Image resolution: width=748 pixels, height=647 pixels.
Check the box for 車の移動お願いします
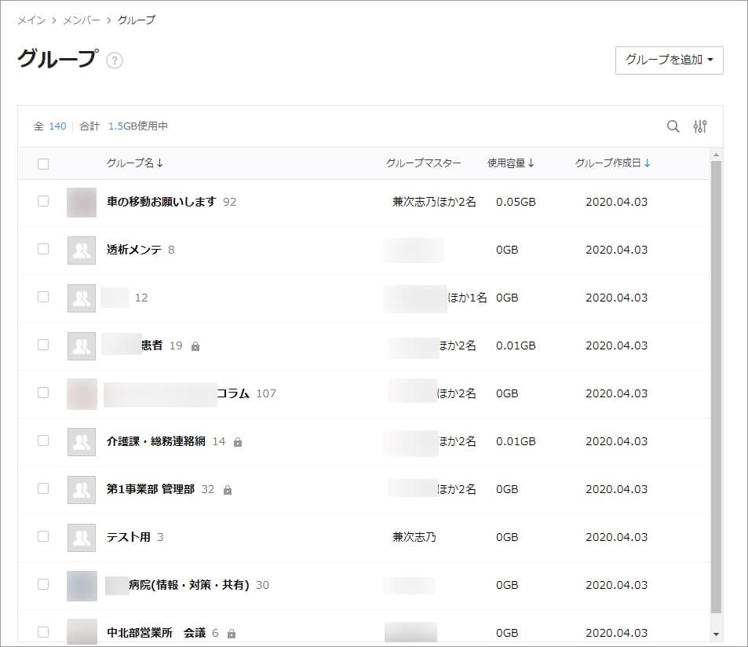click(43, 202)
